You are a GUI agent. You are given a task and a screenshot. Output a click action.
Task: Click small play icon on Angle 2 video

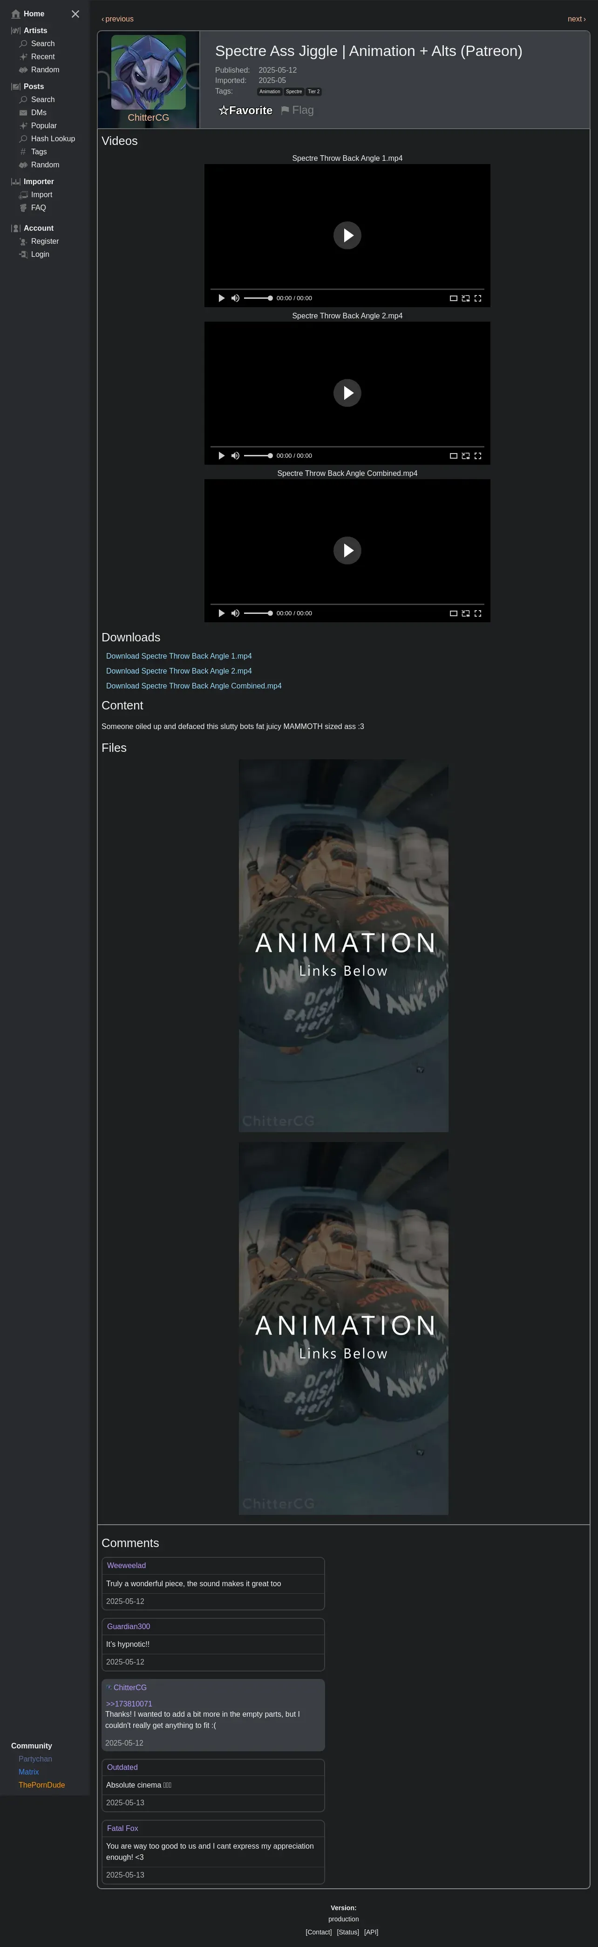(221, 456)
